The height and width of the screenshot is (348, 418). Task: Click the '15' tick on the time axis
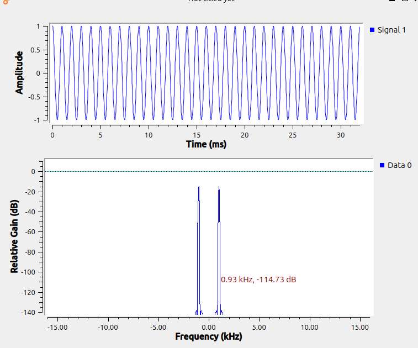(197, 135)
